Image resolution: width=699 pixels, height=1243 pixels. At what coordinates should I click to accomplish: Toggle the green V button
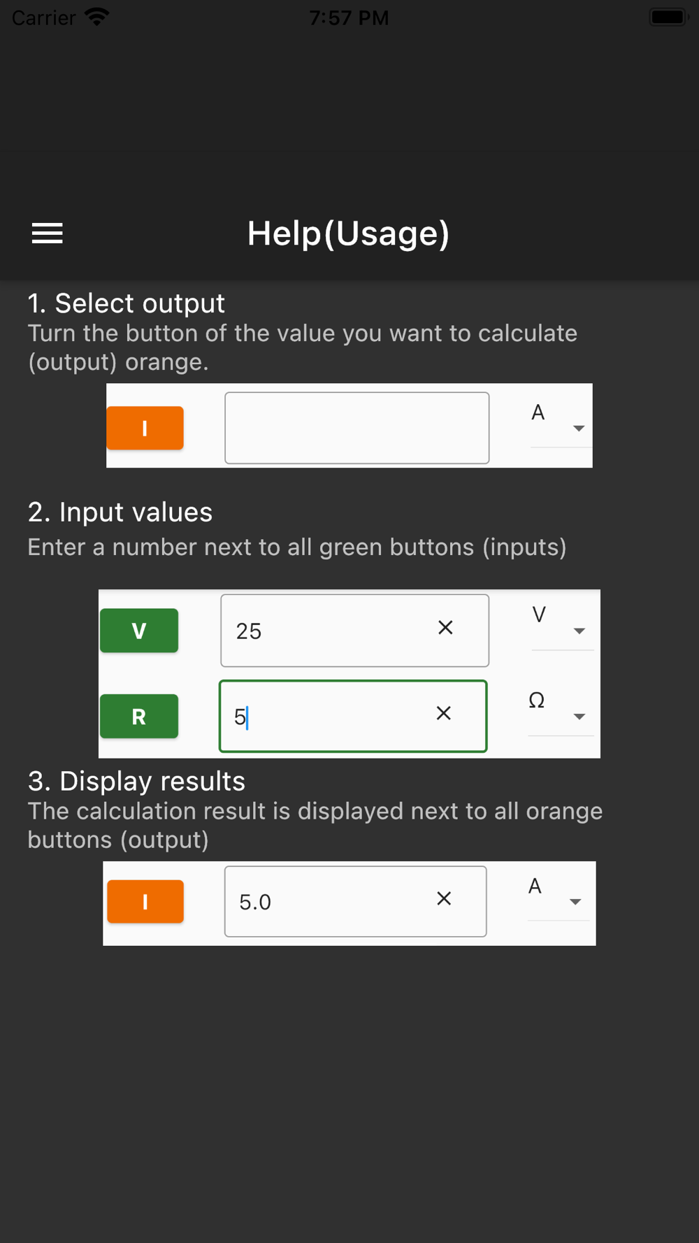click(x=139, y=631)
